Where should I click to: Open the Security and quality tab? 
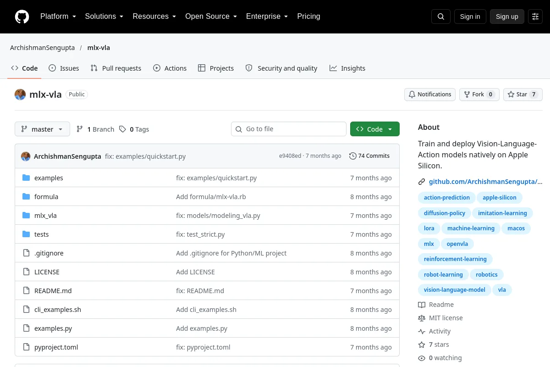pyautogui.click(x=281, y=68)
